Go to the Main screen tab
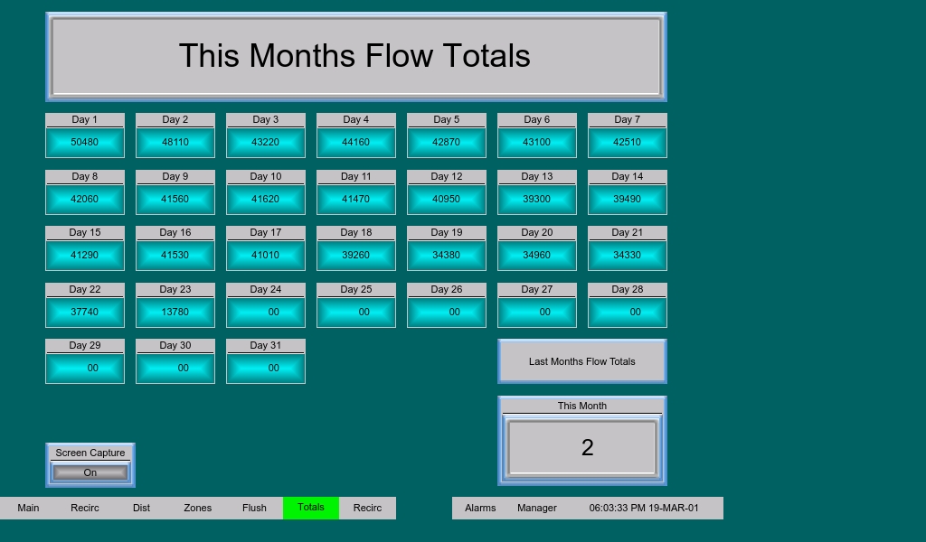 [x=28, y=508]
